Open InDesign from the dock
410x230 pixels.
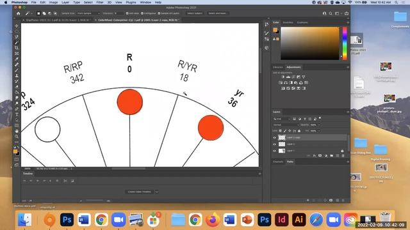tap(282, 220)
